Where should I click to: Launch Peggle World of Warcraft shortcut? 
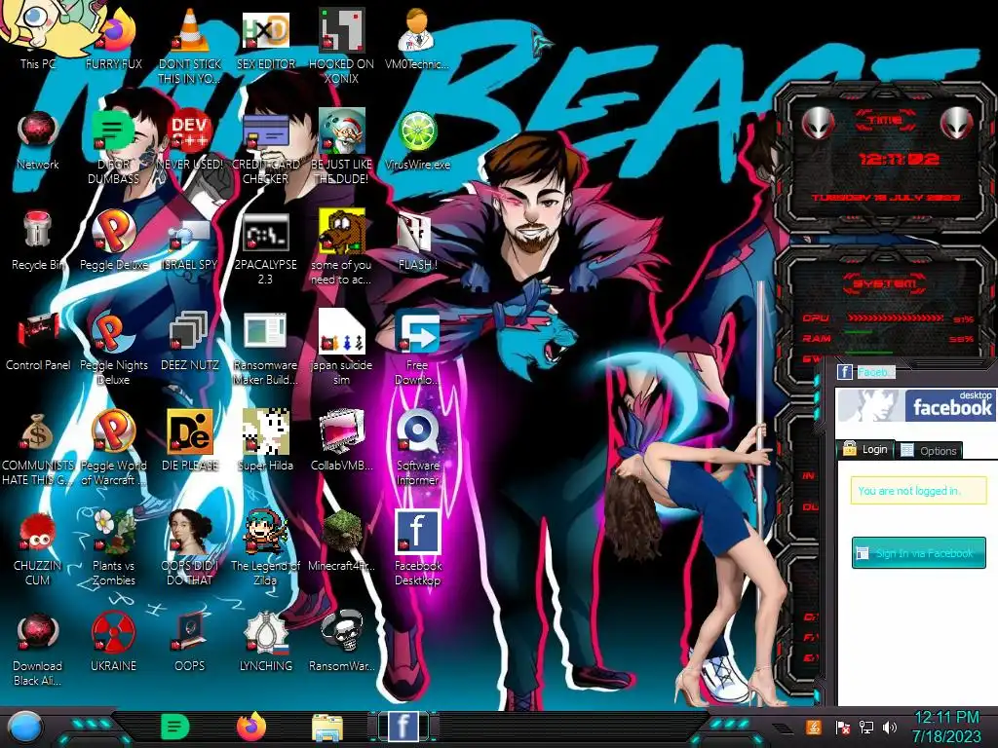(113, 447)
